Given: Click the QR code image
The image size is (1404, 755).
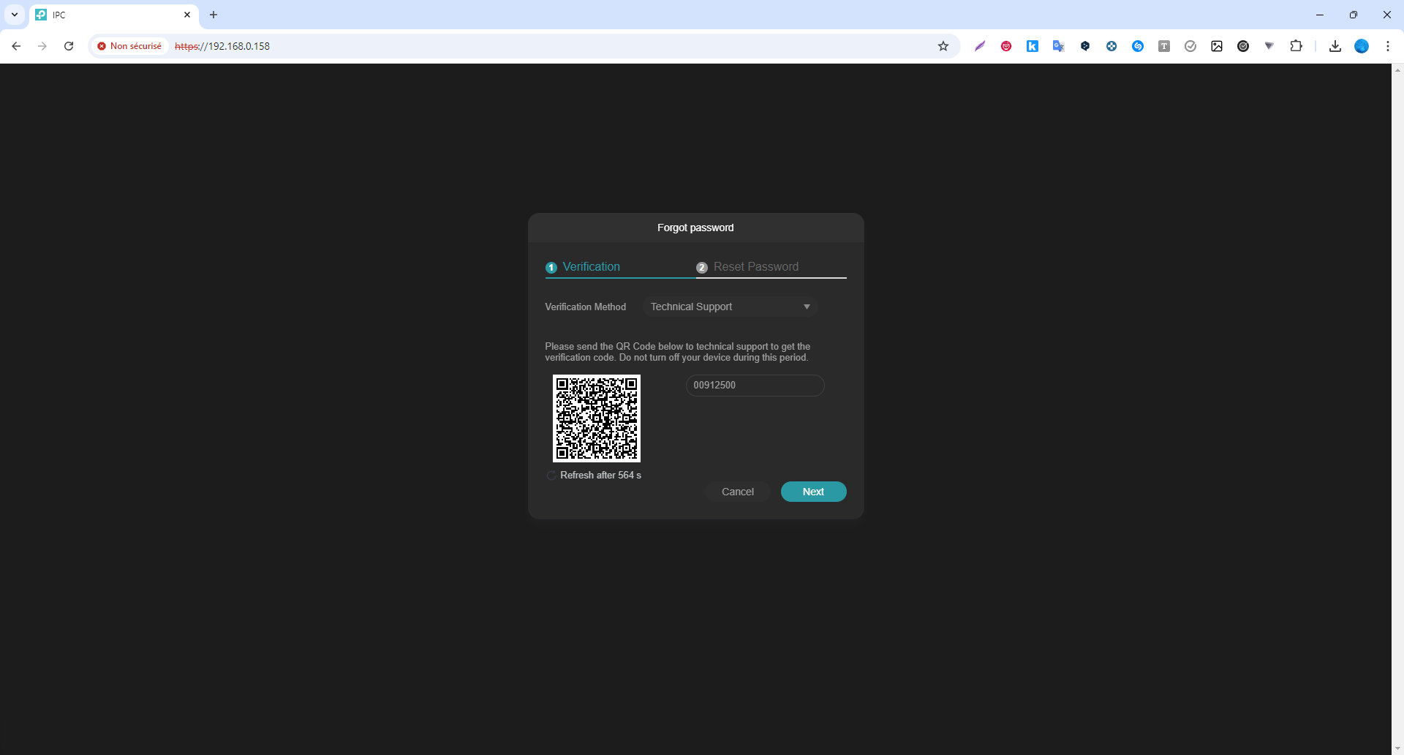Looking at the screenshot, I should pyautogui.click(x=597, y=418).
